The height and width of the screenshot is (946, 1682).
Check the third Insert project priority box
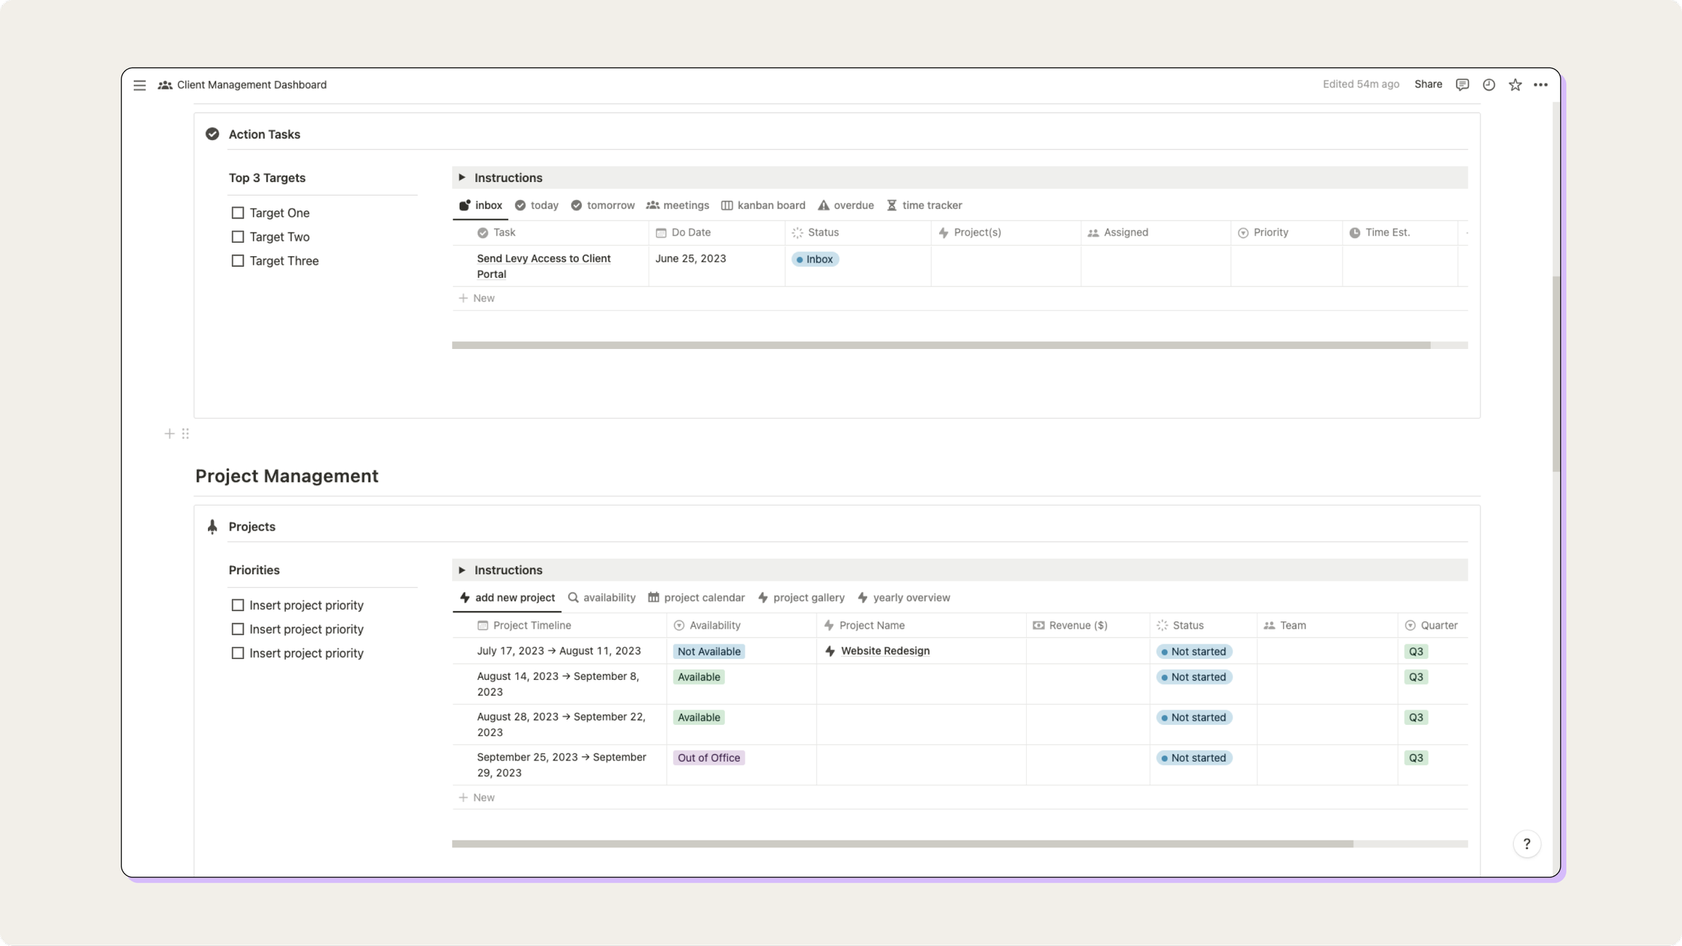tap(237, 654)
